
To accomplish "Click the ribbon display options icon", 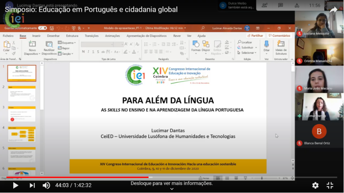I will (258, 28).
